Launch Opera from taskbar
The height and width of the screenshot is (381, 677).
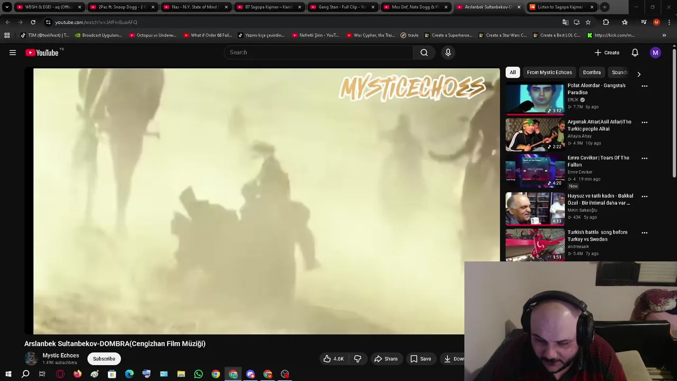(60, 374)
